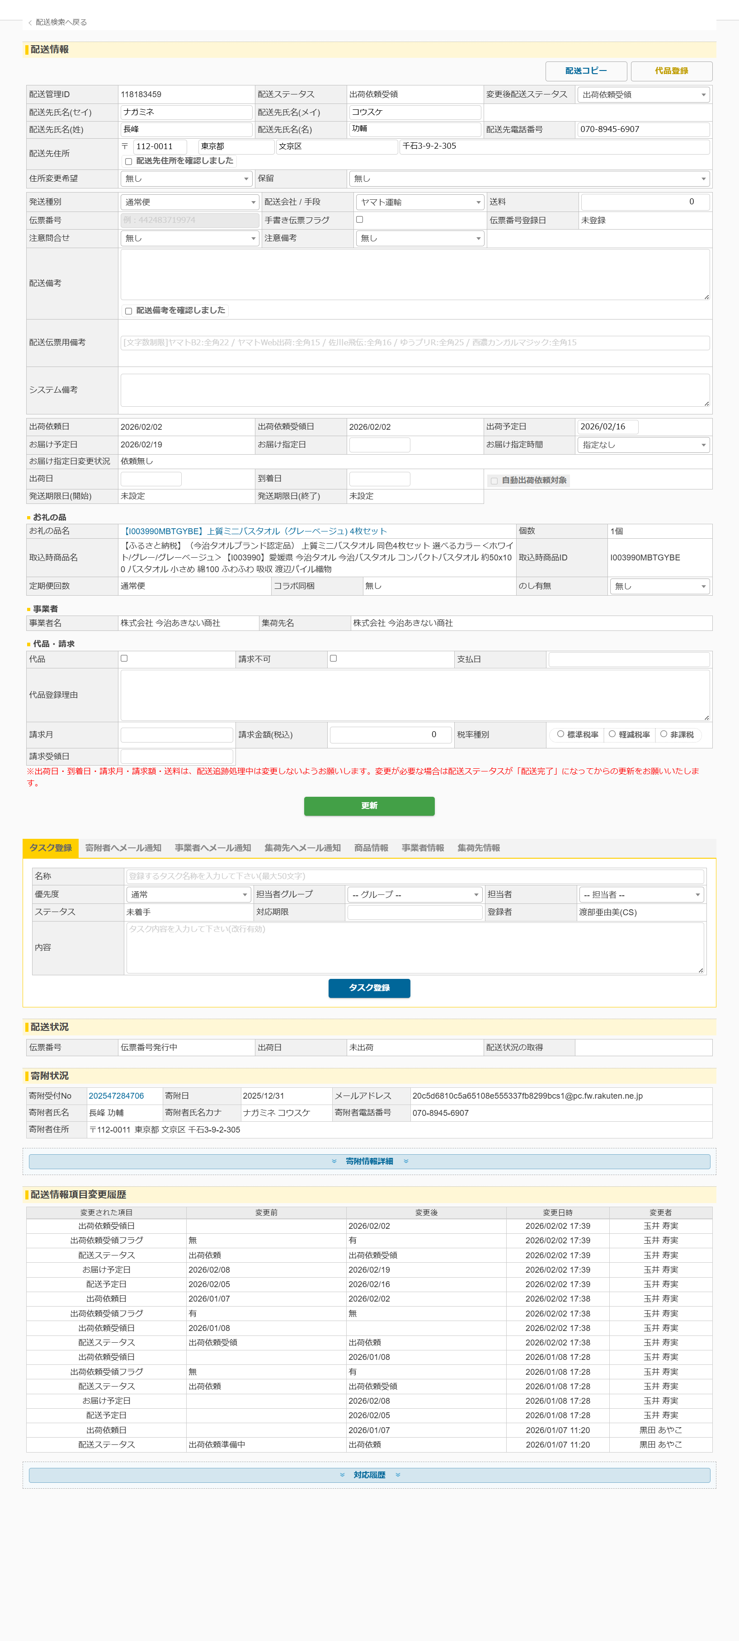Toggle the 手書き伝票フラグ checkbox
This screenshot has width=739, height=1641.
tap(360, 220)
